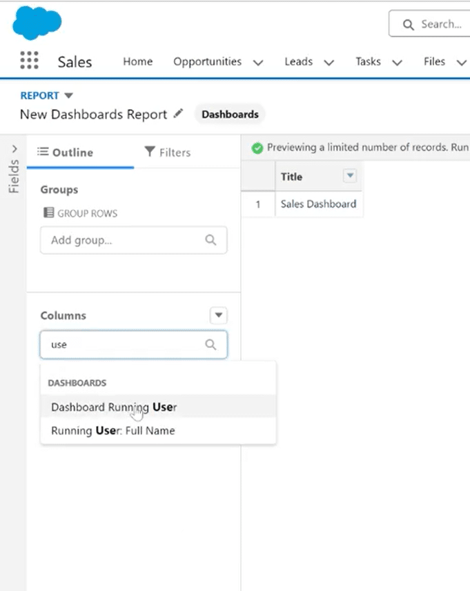Click into the Add group field

pos(133,240)
